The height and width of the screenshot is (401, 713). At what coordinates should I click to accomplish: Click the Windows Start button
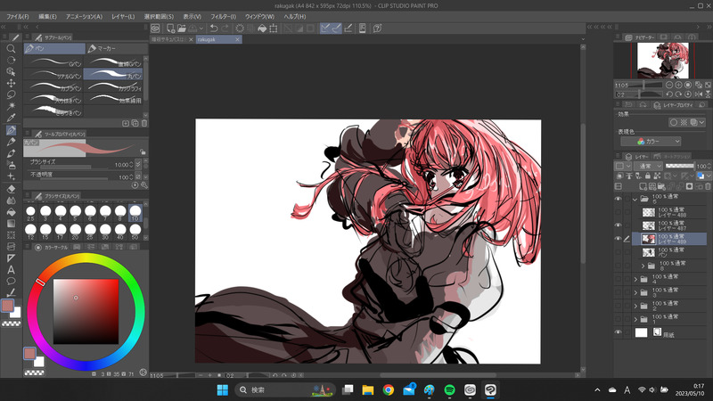(222, 389)
